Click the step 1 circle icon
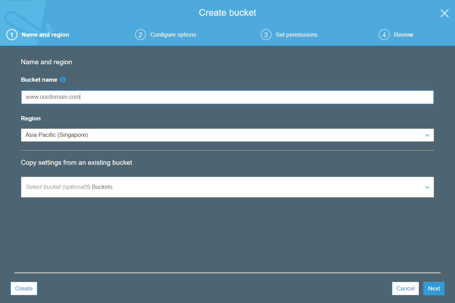Screen dimensions: 455x303 coord(12,35)
